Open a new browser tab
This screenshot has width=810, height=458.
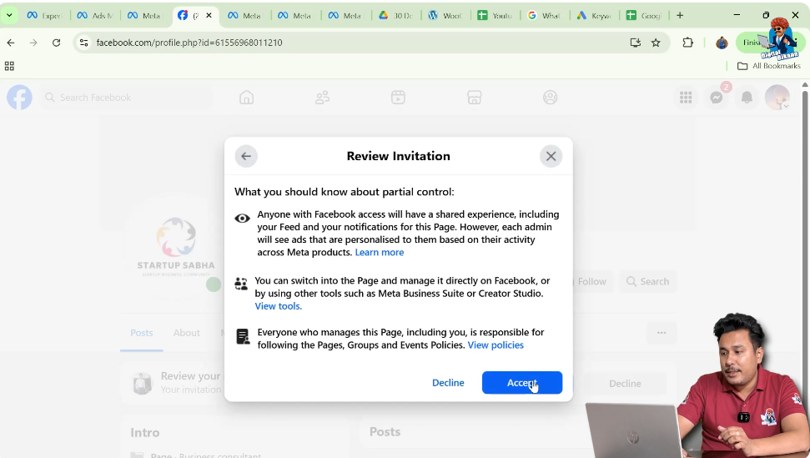(x=680, y=16)
